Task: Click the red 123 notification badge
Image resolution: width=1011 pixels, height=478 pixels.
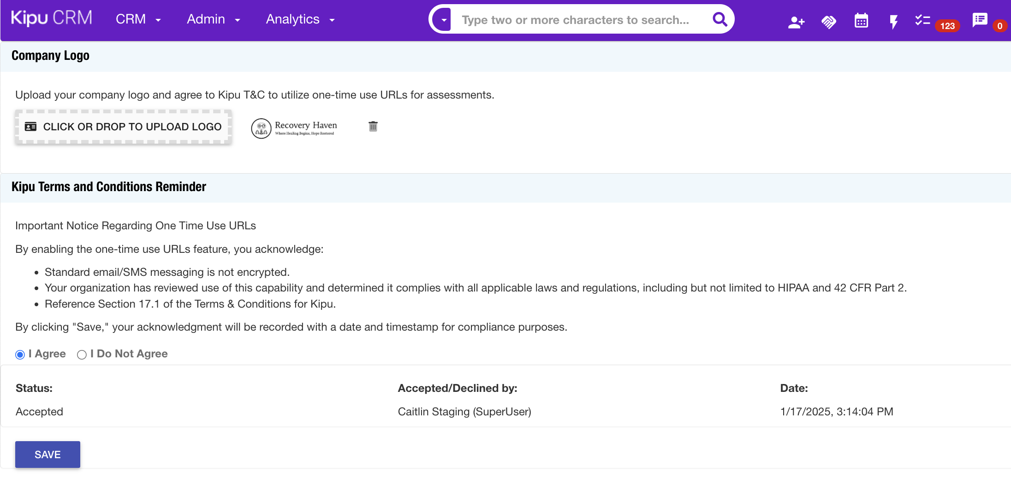Action: pyautogui.click(x=947, y=26)
